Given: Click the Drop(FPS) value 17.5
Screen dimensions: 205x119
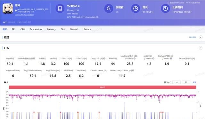Looking at the screenshot, I should pos(98,64).
